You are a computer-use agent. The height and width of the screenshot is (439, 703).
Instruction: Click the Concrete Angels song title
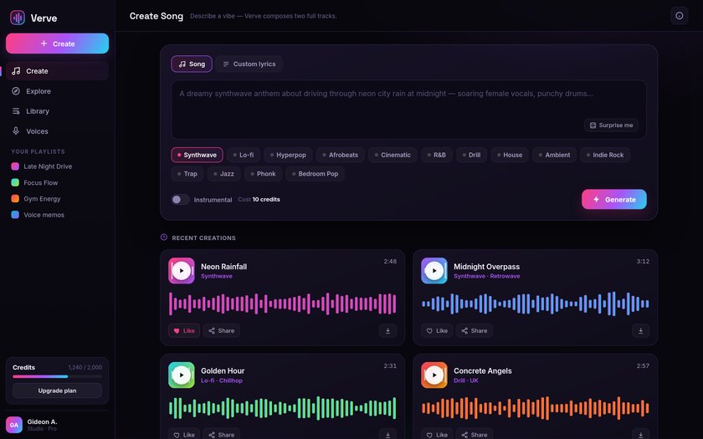coord(483,371)
